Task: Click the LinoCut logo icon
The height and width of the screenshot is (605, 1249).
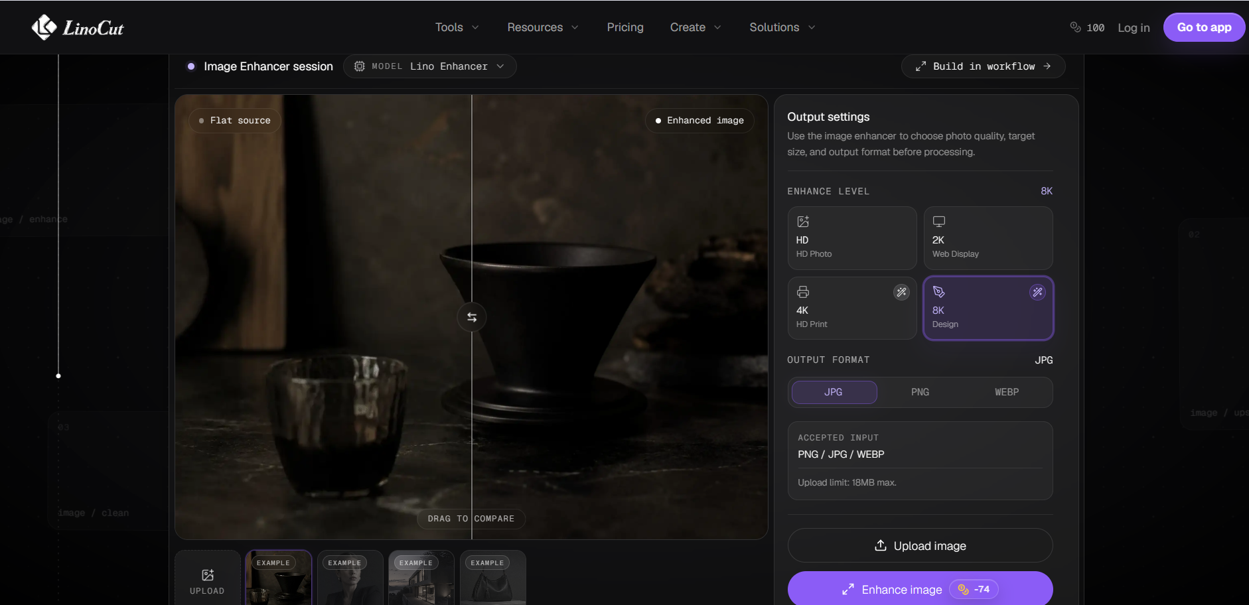Action: pos(44,27)
